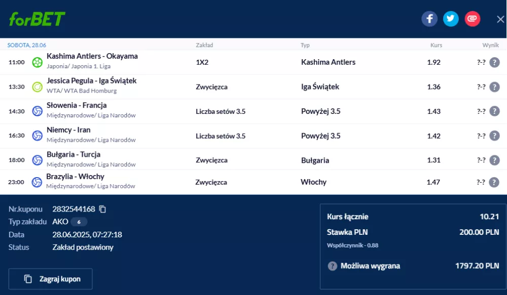Image resolution: width=507 pixels, height=295 pixels.
Task: Click pick Włochy in Typ column
Action: pyautogui.click(x=313, y=182)
